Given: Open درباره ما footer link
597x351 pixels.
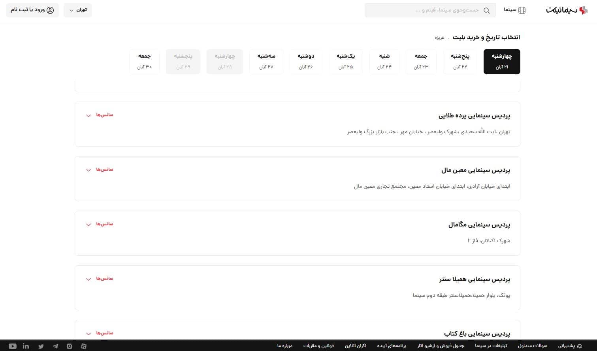Looking at the screenshot, I should point(285,346).
